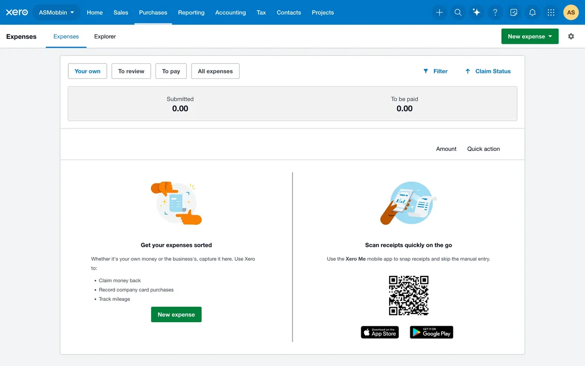The height and width of the screenshot is (366, 585).
Task: Open the Filter option
Action: [x=435, y=71]
